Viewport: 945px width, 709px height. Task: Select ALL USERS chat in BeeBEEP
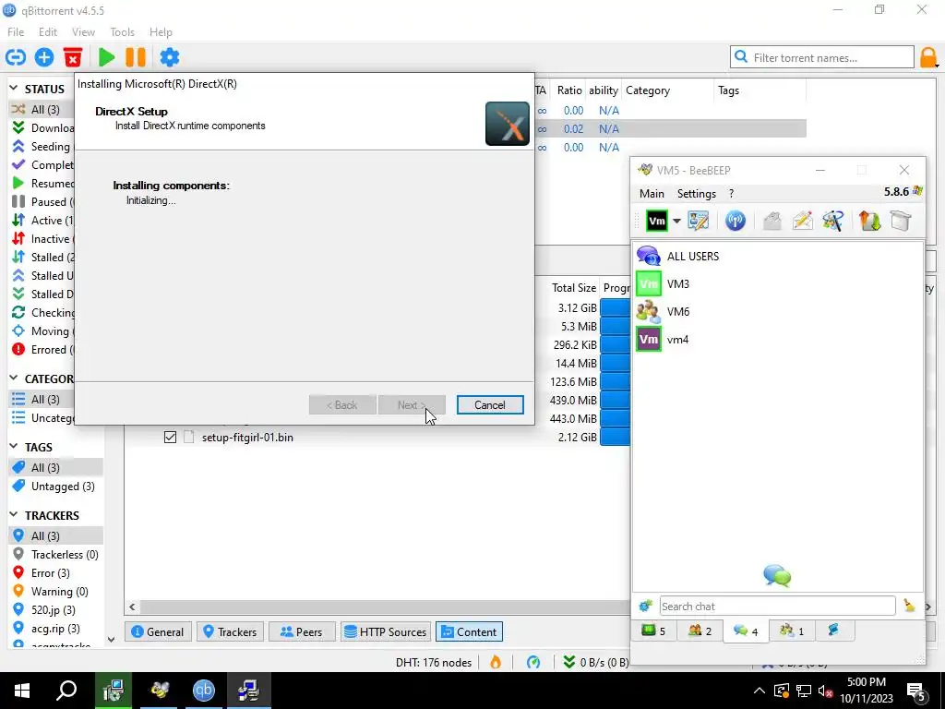point(777,257)
